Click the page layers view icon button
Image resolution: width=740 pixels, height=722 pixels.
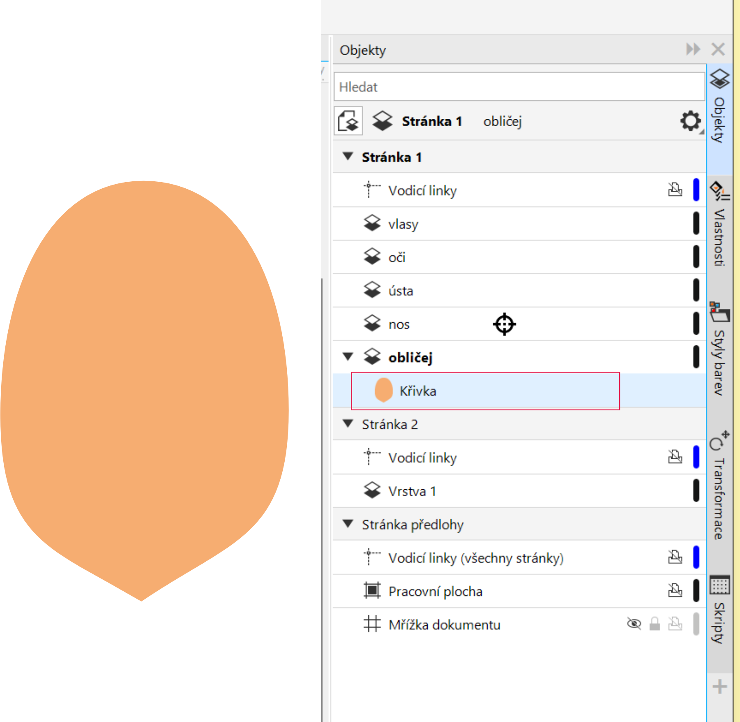[348, 121]
